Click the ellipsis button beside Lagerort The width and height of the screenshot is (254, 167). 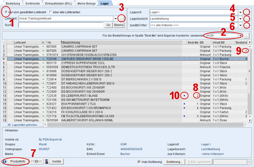pos(246,12)
